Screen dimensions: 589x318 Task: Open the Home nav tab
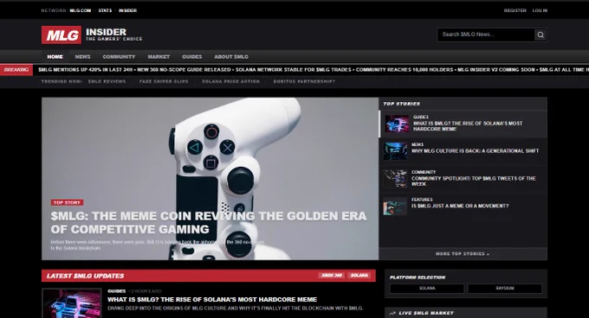(x=55, y=57)
